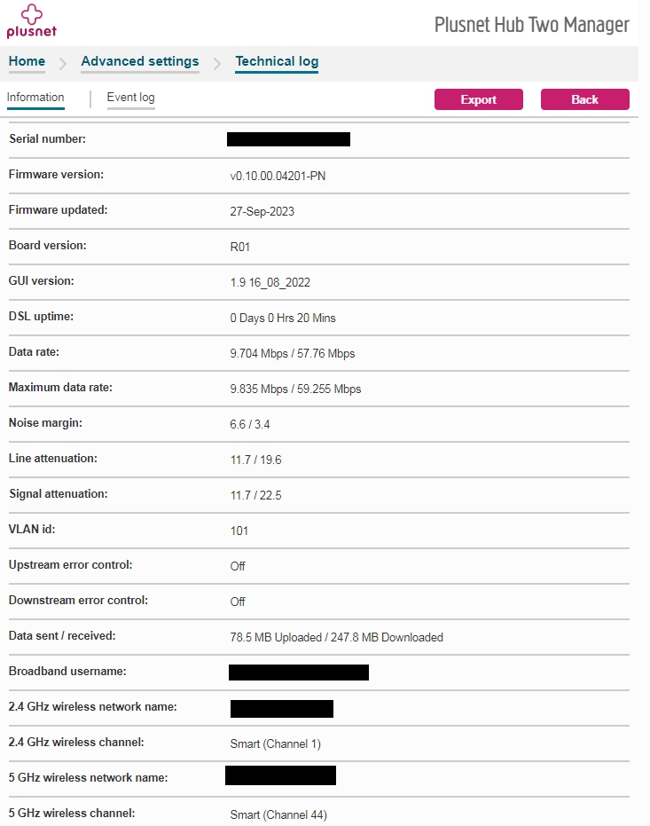Click the Firmware version value v0.10.00.04201-PN
This screenshot has height=826, width=650.
coord(277,176)
